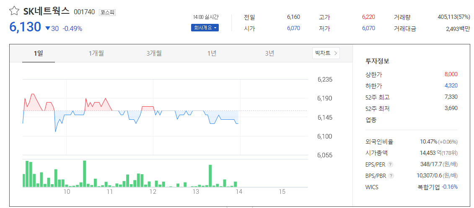Click the stock code 001740
This screenshot has width=474, height=208.
tap(84, 12)
